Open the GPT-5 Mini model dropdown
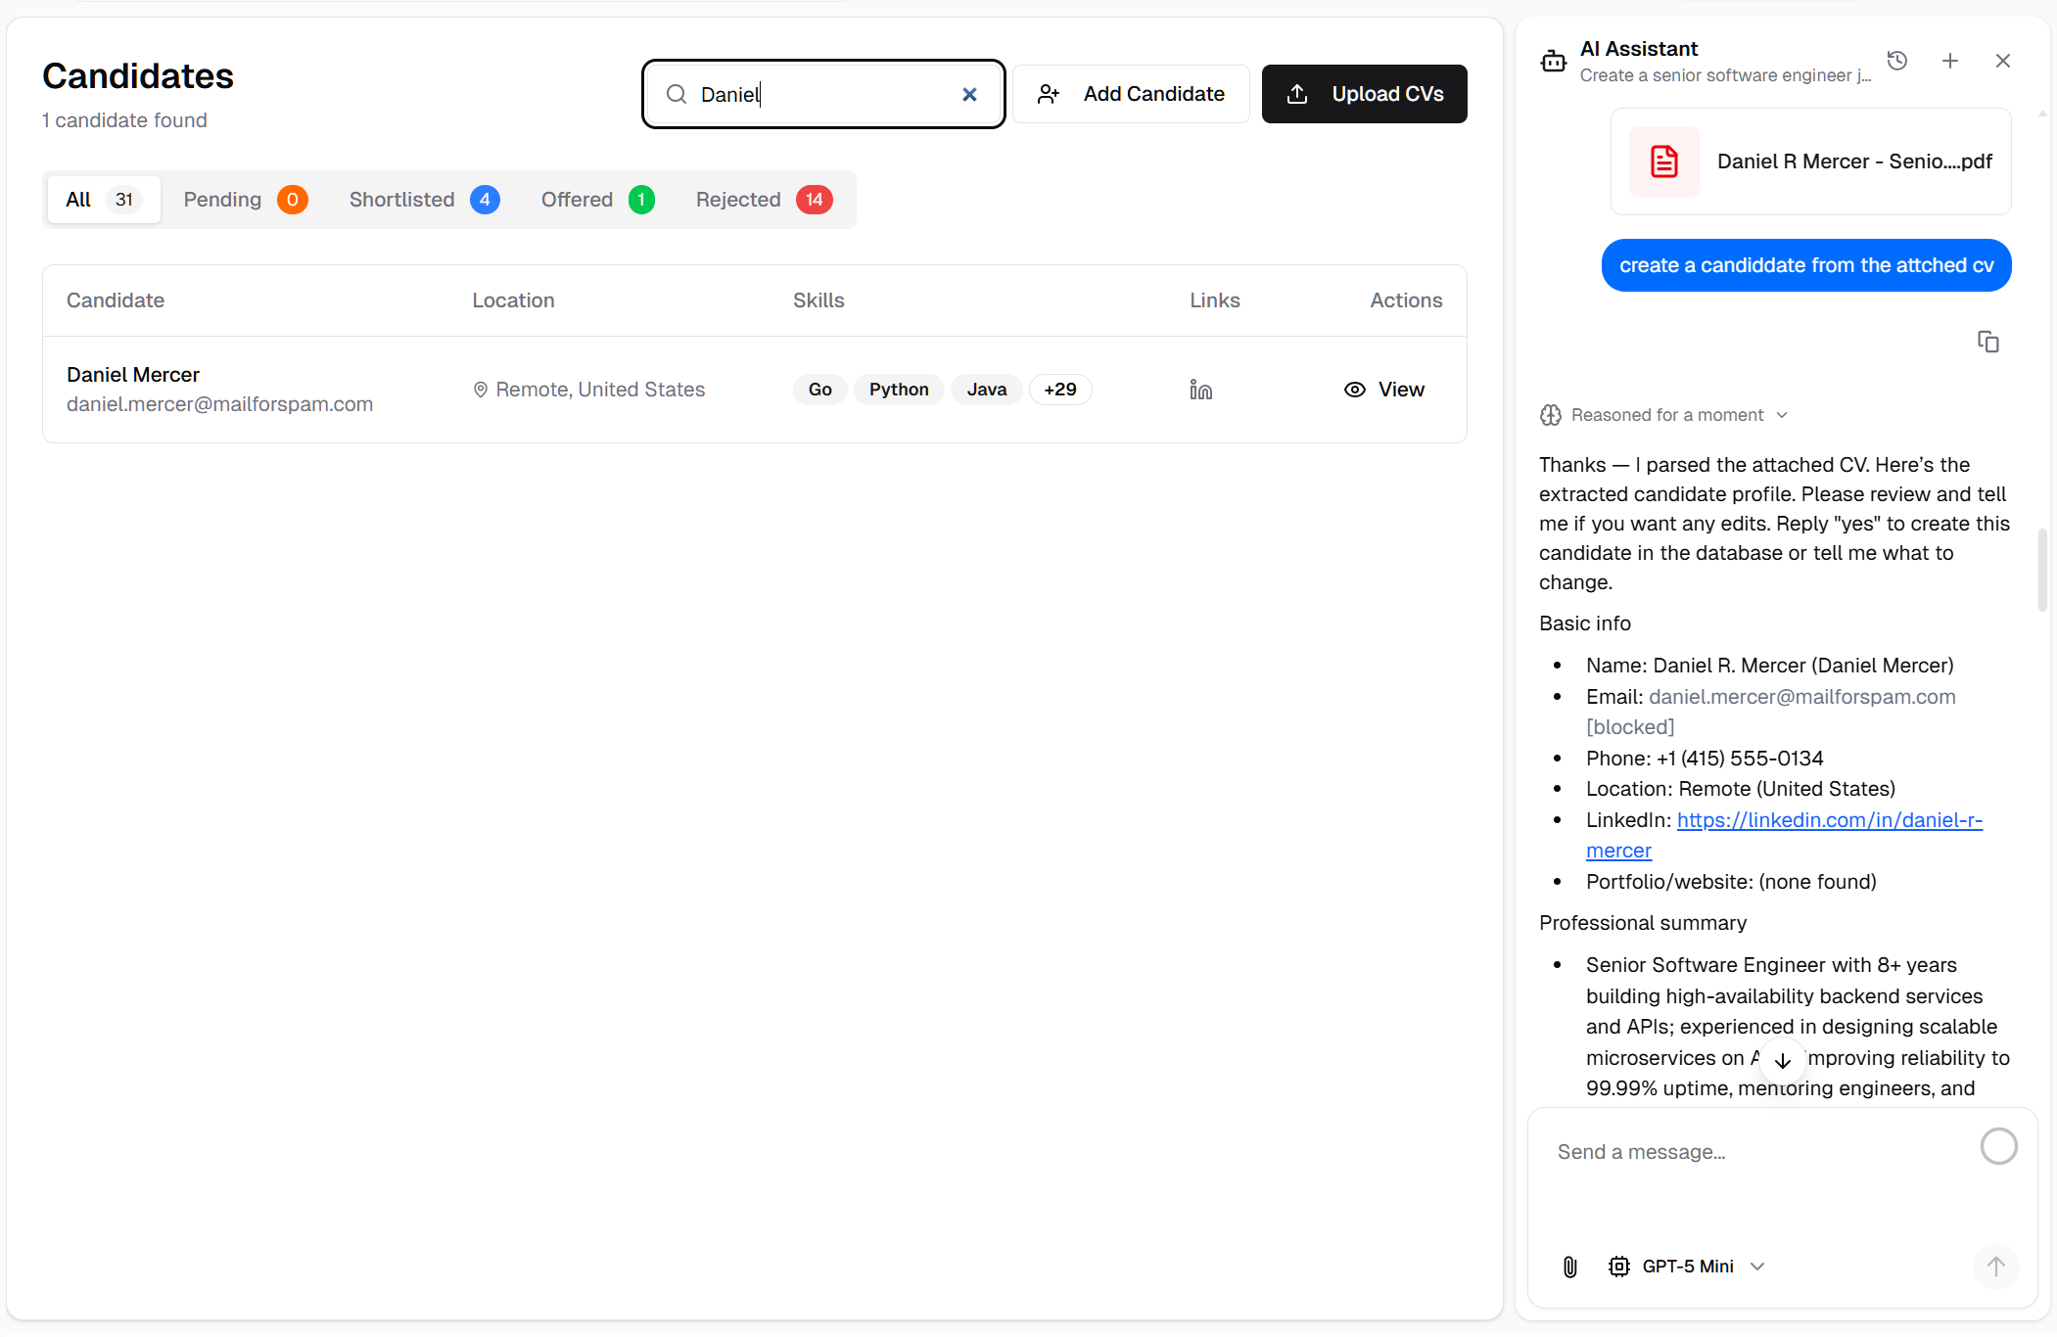The image size is (2057, 1337). click(x=1687, y=1267)
